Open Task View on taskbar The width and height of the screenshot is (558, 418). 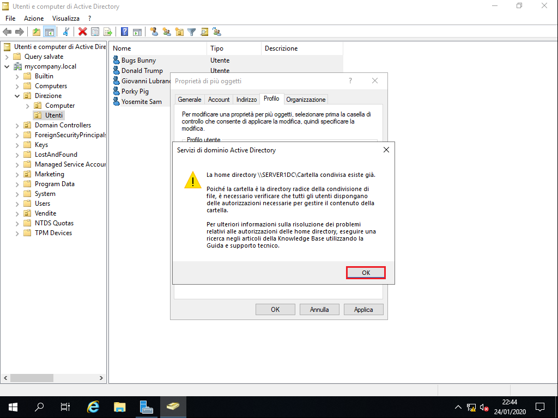point(65,407)
